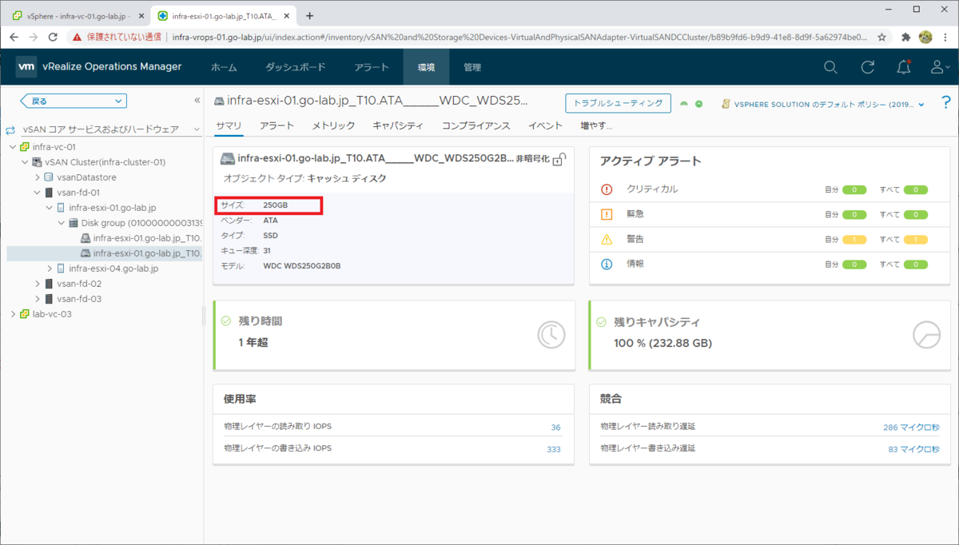Expand the vsan-fd-02 node
This screenshot has height=545, width=959.
pyautogui.click(x=37, y=284)
